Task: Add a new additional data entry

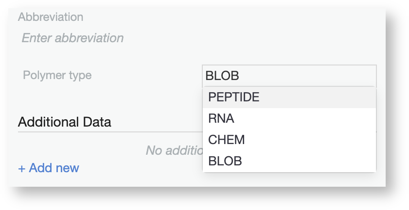Action: point(49,168)
